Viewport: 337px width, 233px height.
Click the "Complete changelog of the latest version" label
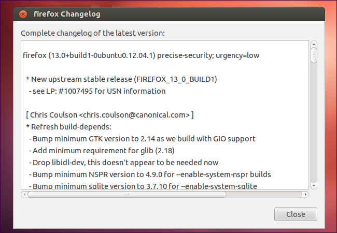92,33
